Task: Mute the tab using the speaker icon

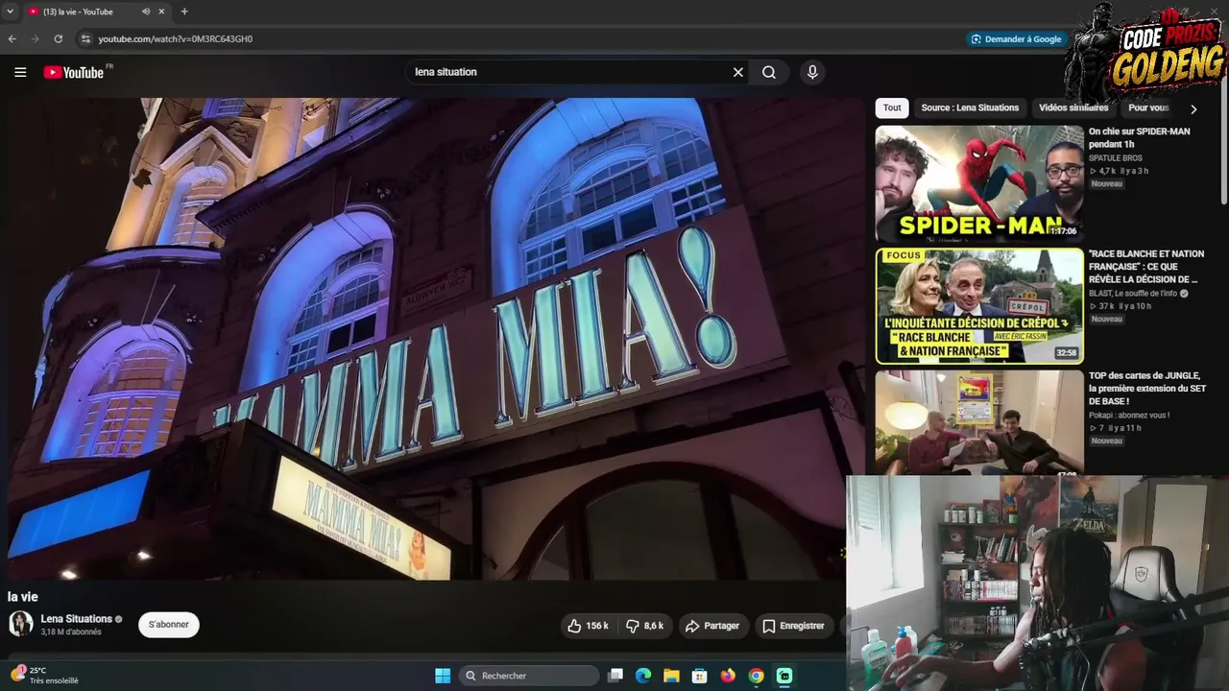Action: click(x=146, y=12)
